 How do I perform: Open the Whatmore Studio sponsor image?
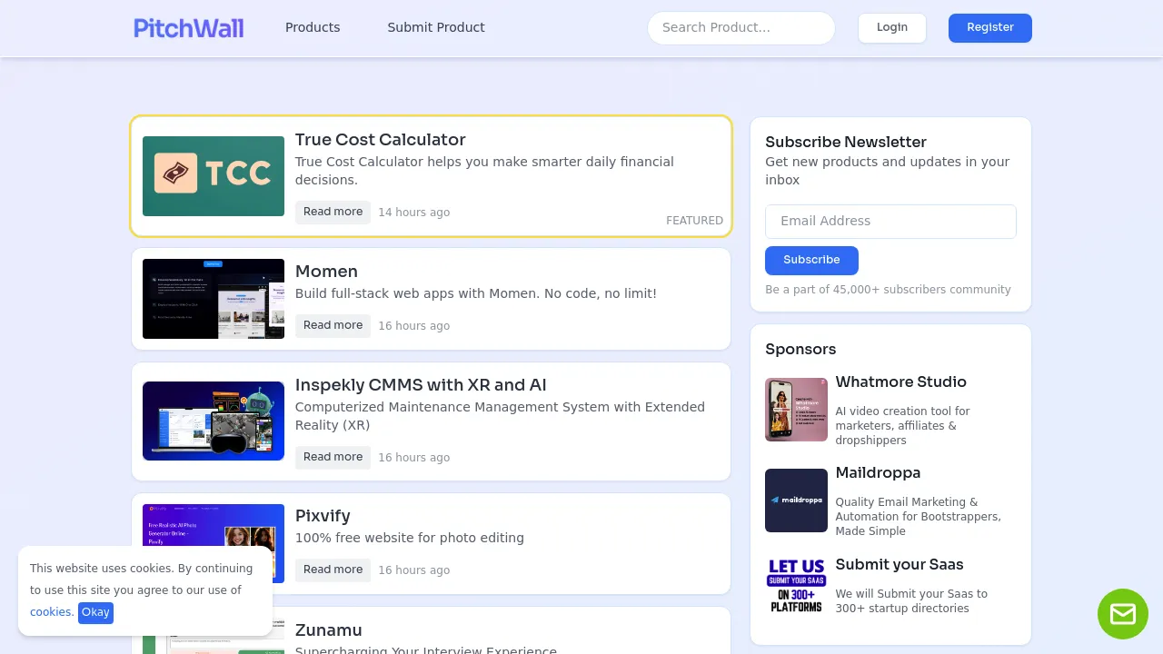pos(796,410)
